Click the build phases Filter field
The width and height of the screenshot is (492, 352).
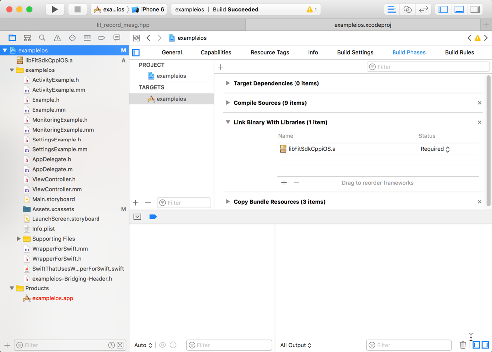tap(428, 67)
